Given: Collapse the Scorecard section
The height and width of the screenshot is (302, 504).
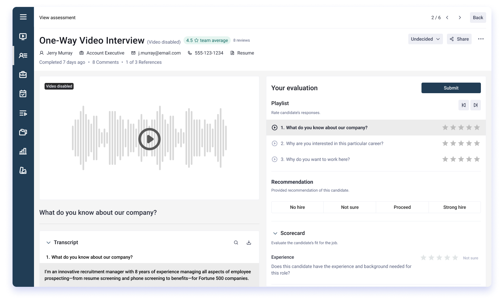Looking at the screenshot, I should [x=275, y=233].
